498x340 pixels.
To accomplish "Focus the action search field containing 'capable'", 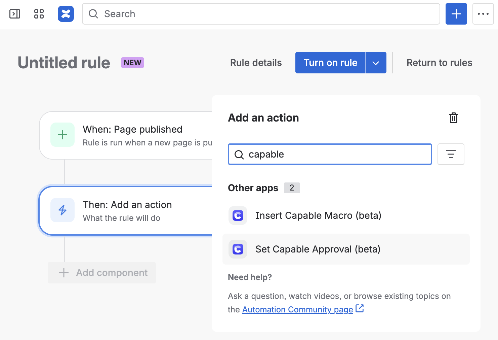I will pos(336,154).
